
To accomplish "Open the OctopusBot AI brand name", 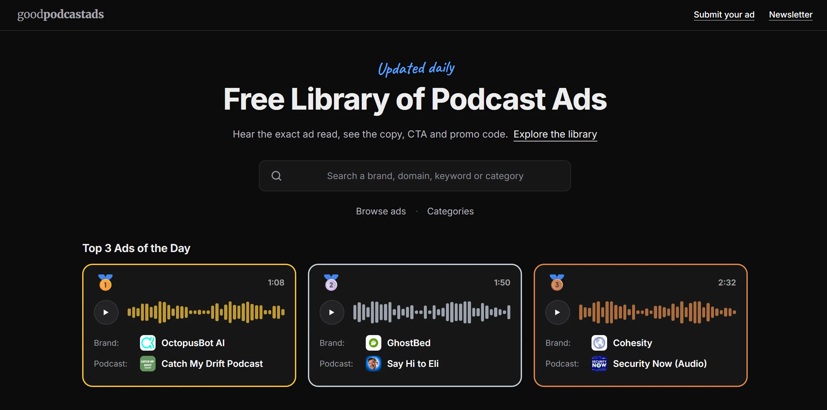I will pos(193,343).
